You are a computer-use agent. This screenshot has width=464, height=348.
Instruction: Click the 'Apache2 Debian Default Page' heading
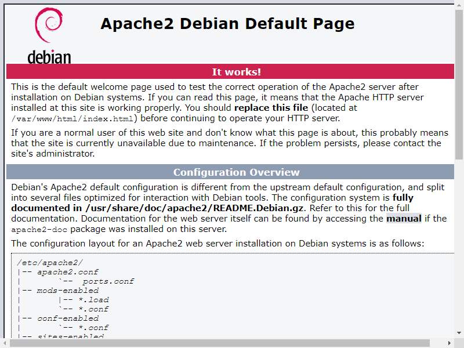click(227, 24)
